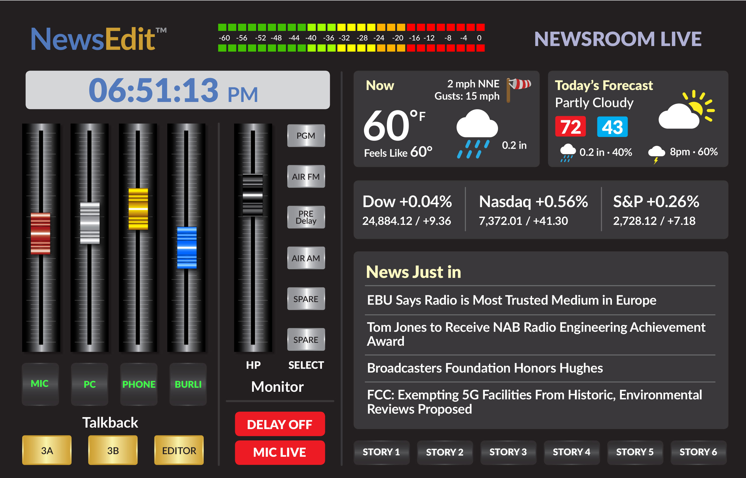Click the 2 mph NNE wind reading
The width and height of the screenshot is (746, 478).
point(473,84)
